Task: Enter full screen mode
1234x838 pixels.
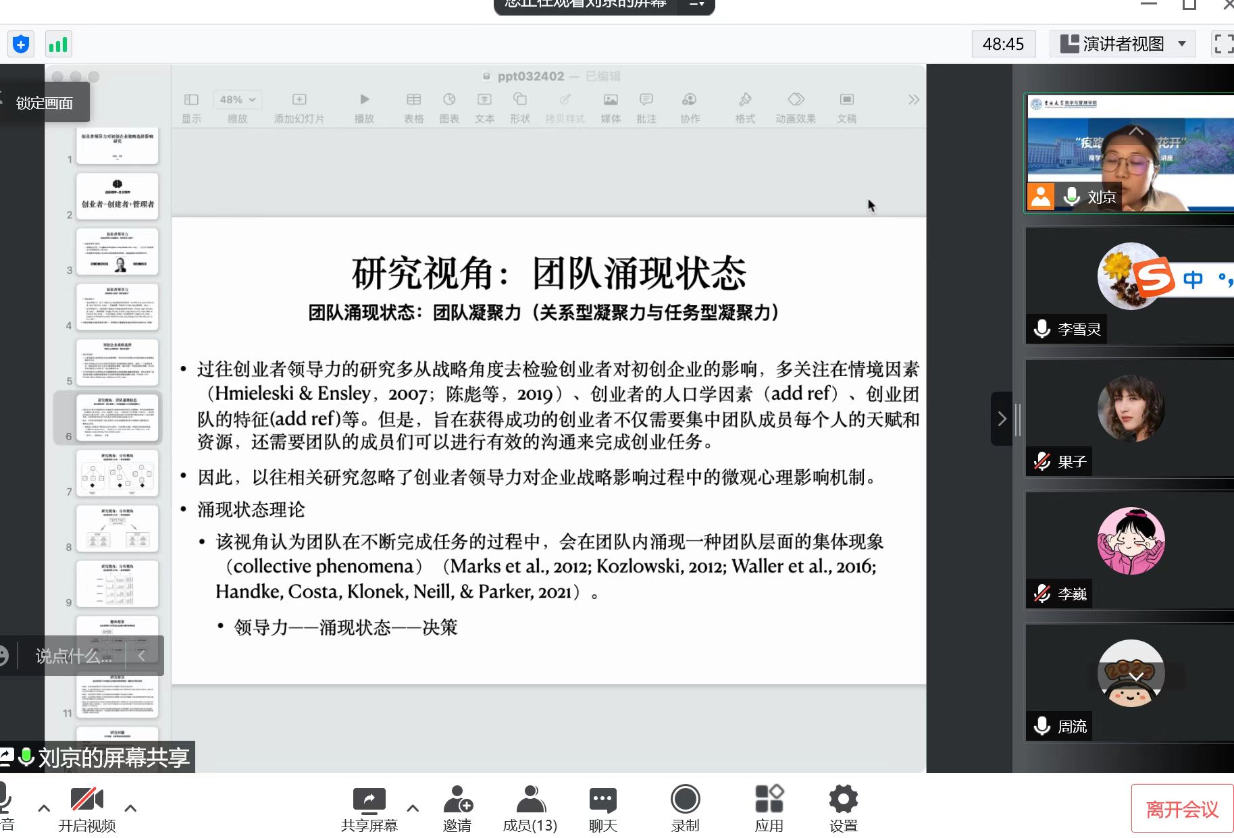Action: pyautogui.click(x=1223, y=44)
